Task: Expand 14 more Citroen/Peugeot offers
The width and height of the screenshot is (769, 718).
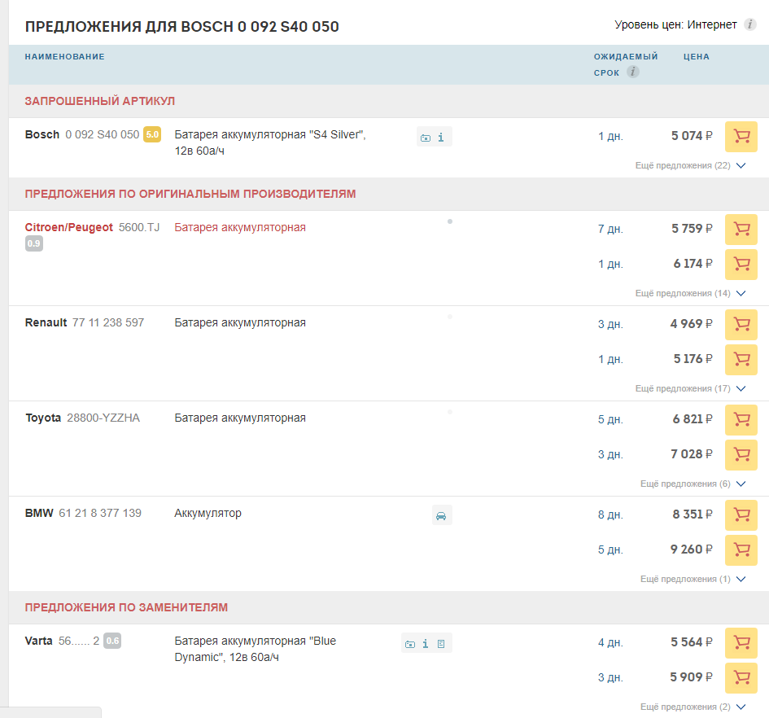Action: (690, 293)
